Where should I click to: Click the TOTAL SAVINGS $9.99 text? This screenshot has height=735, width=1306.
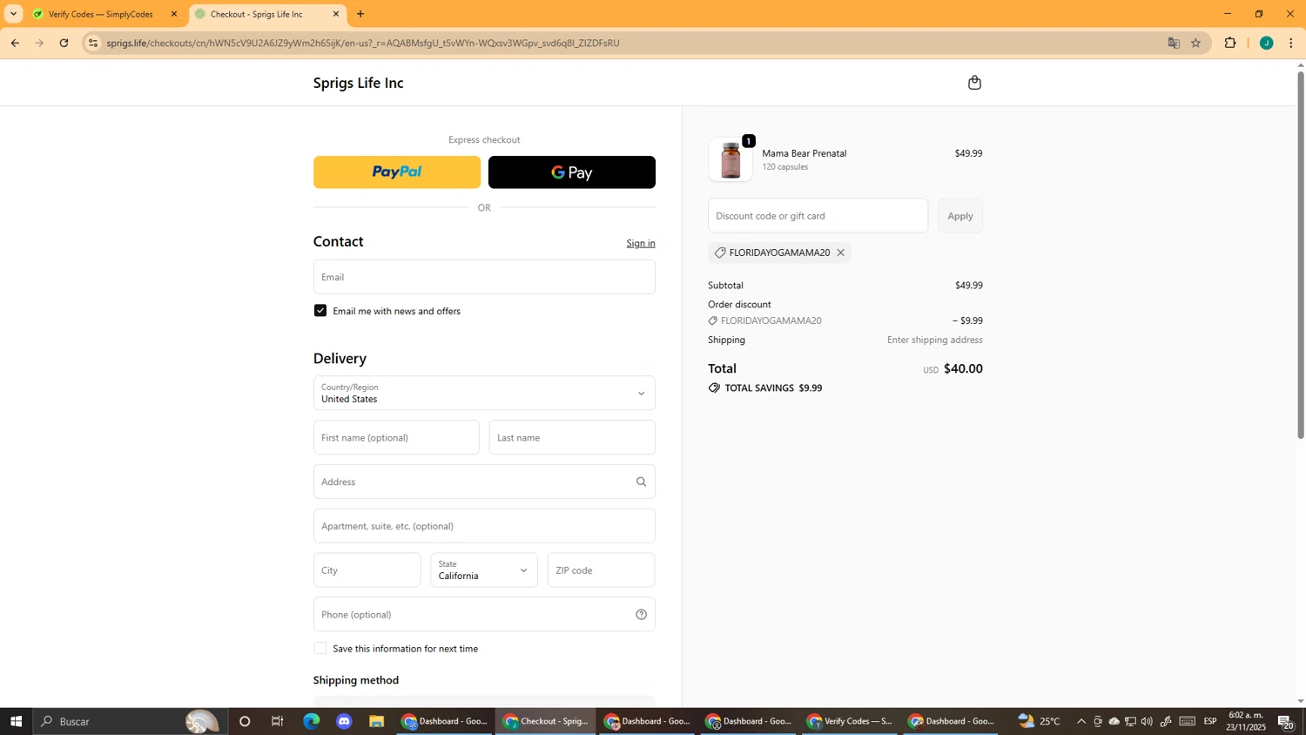pyautogui.click(x=773, y=388)
